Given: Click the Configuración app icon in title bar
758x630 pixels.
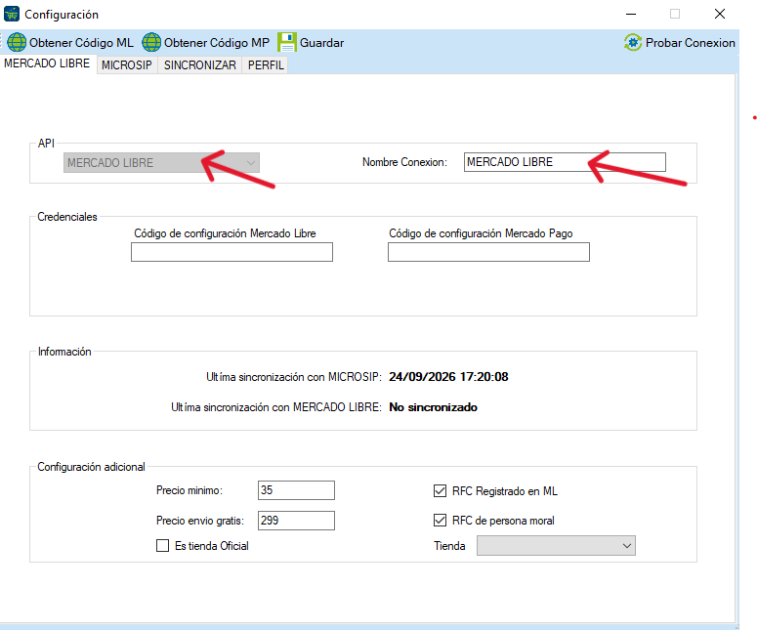Looking at the screenshot, I should 12,14.
